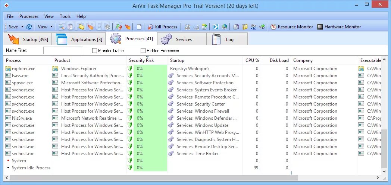This screenshot has width=391, height=185.
Task: Click the blank page toolbar icon
Action: click(x=139, y=27)
